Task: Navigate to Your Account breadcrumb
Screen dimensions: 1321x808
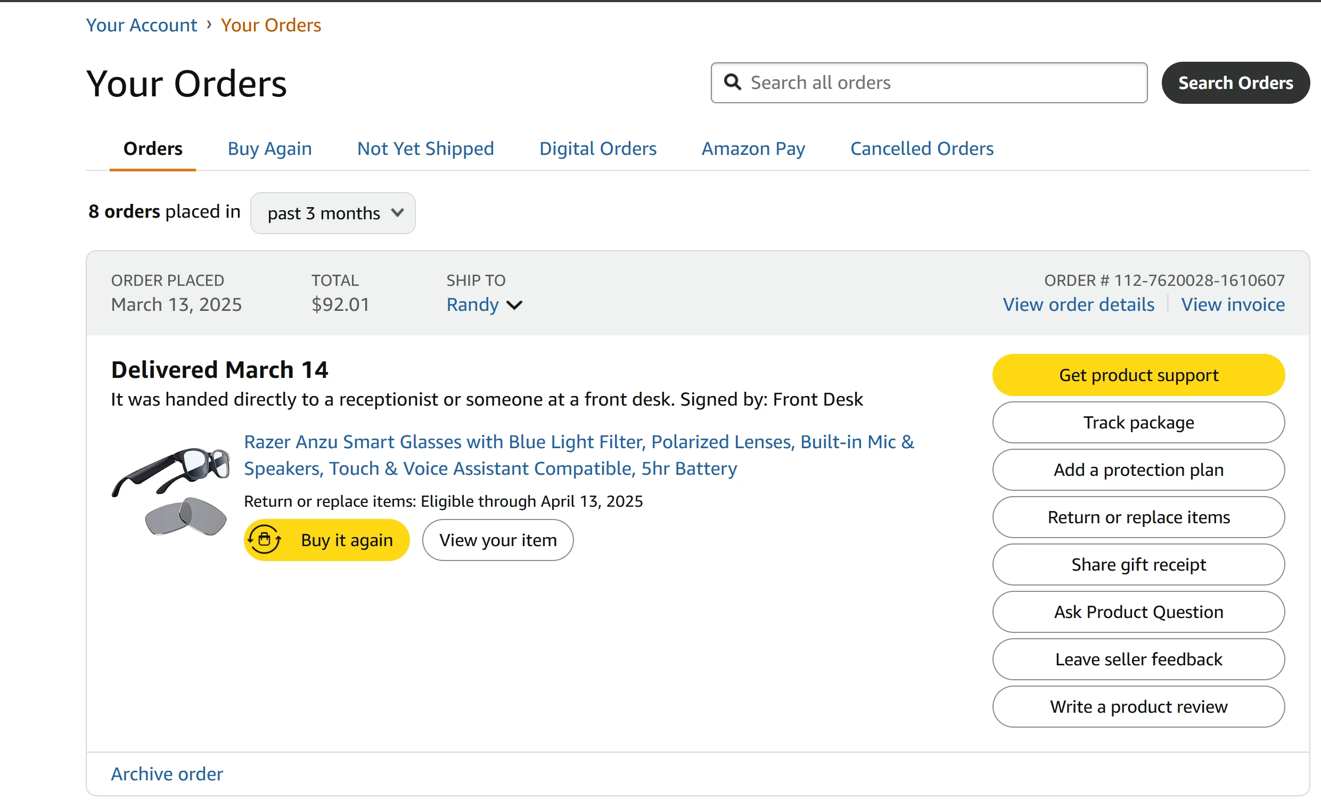Action: 142,25
